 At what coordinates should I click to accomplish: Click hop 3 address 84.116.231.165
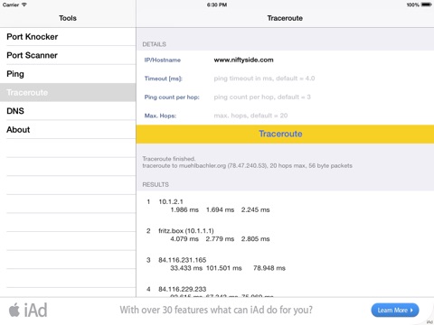[183, 260]
